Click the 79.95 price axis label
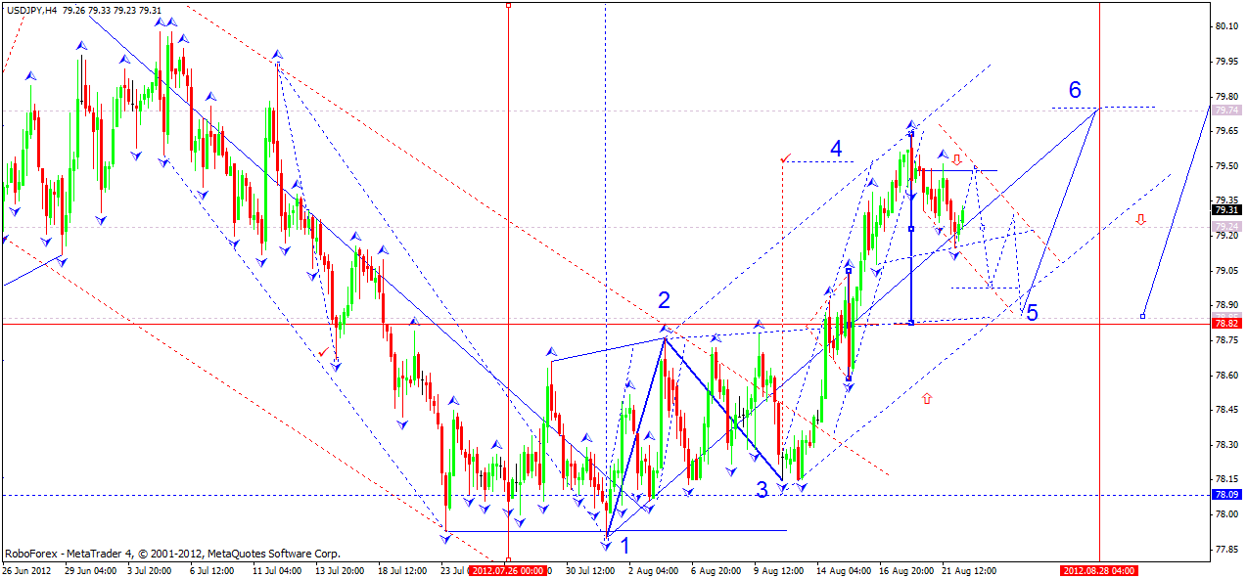The image size is (1247, 578). 1227,62
